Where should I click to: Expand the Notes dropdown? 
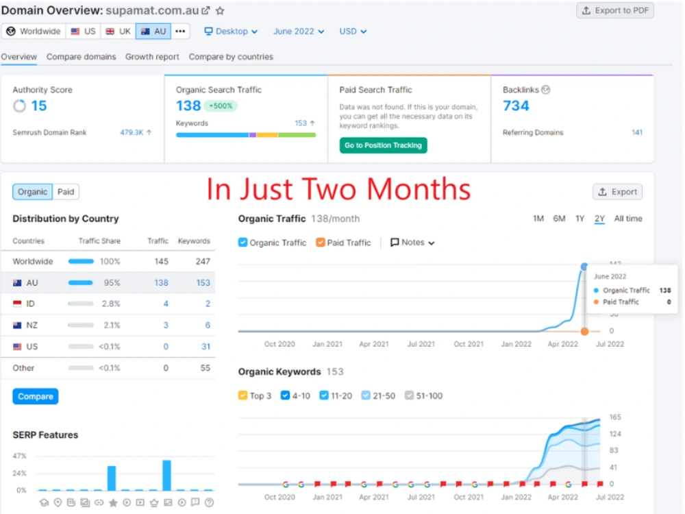413,243
